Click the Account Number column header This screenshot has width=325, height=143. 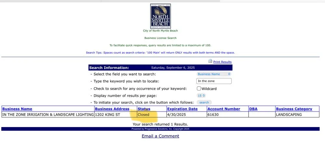[224, 109]
